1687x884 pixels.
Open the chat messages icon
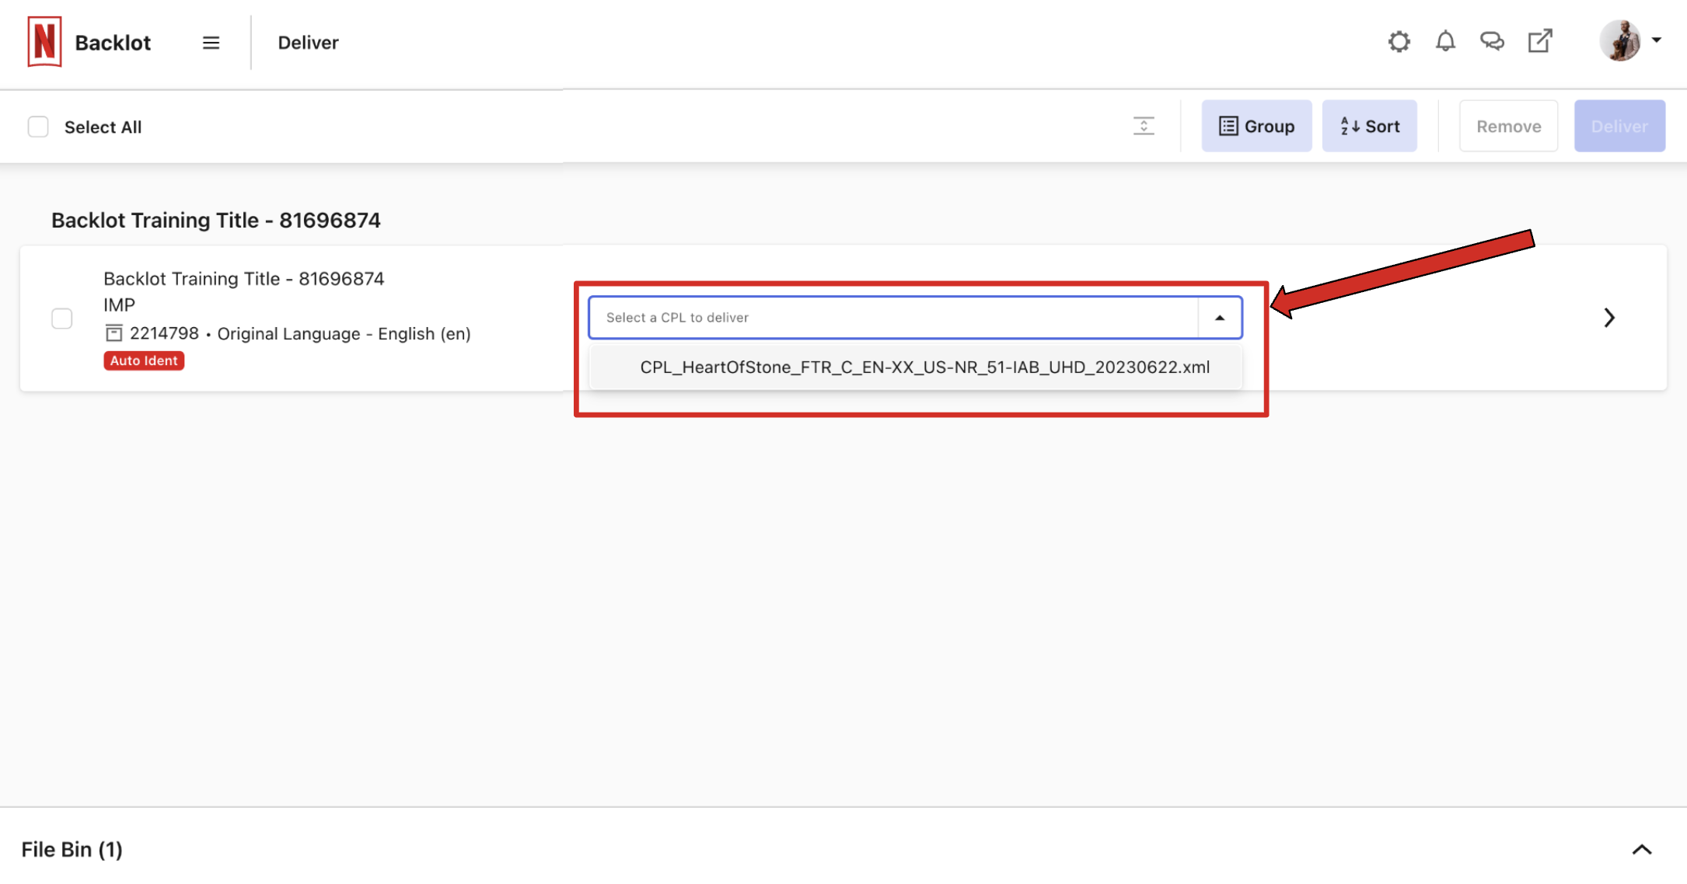click(x=1492, y=41)
